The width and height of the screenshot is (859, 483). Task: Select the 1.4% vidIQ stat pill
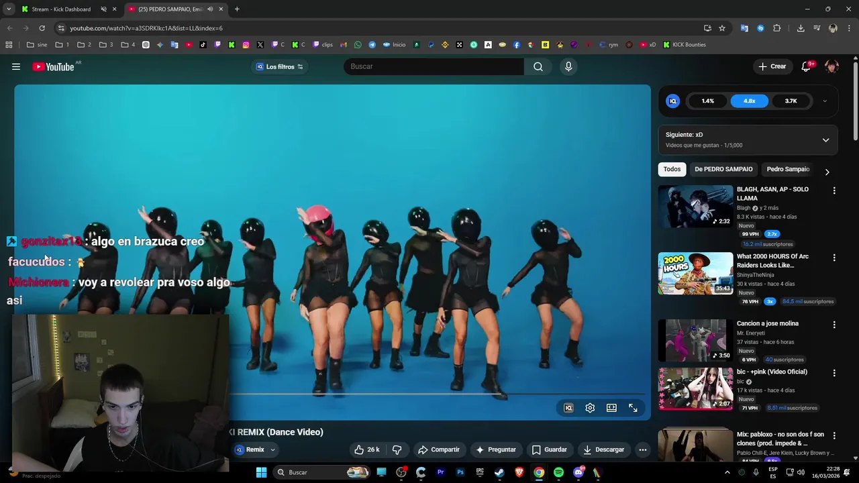point(708,101)
